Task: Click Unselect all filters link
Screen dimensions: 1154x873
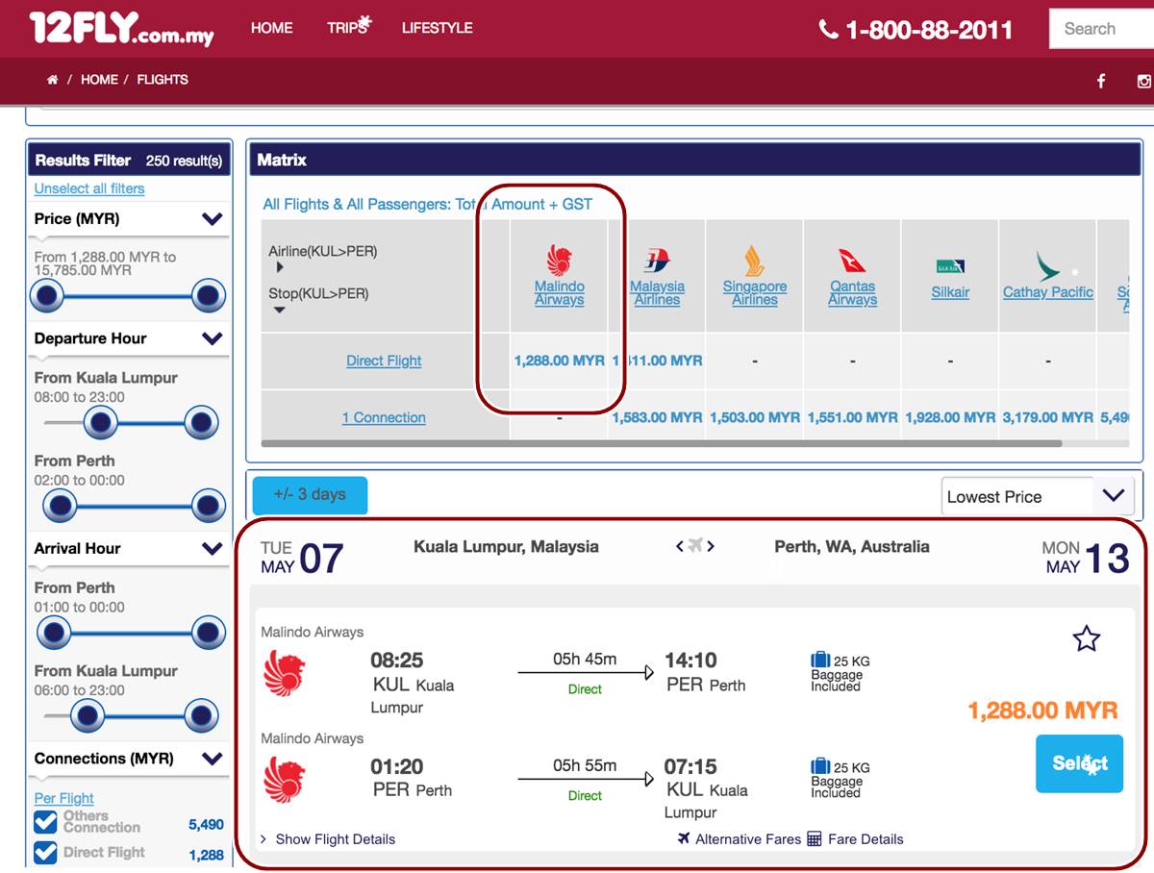Action: tap(89, 188)
